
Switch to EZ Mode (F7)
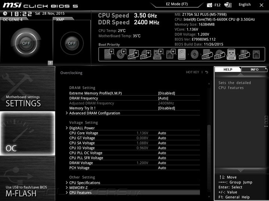click(x=177, y=4)
